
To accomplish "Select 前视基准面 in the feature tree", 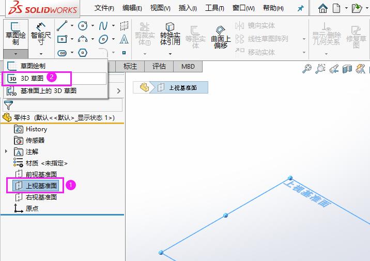I will click(x=36, y=174).
